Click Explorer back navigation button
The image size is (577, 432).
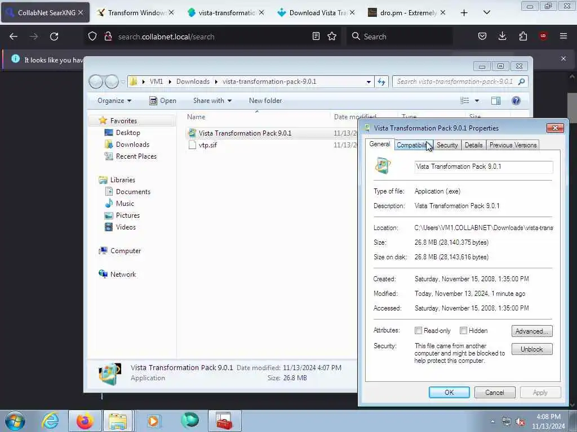[96, 82]
